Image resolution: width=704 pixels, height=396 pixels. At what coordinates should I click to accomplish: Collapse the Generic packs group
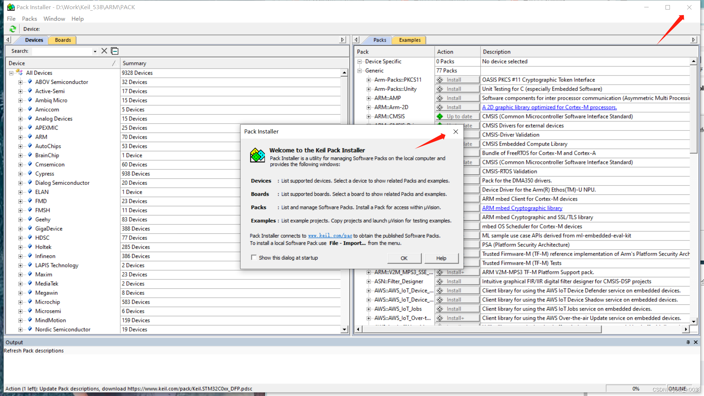[x=360, y=71]
